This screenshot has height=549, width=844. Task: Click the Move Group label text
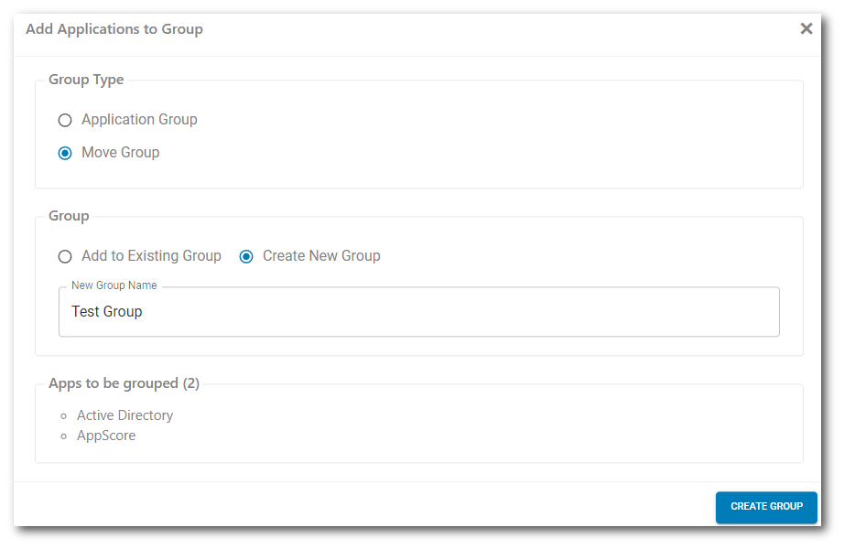tap(120, 153)
